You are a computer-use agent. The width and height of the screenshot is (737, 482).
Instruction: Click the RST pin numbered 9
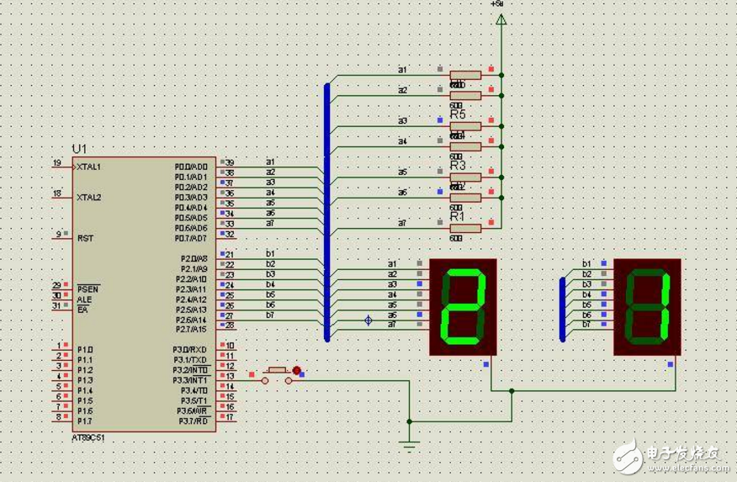(63, 238)
